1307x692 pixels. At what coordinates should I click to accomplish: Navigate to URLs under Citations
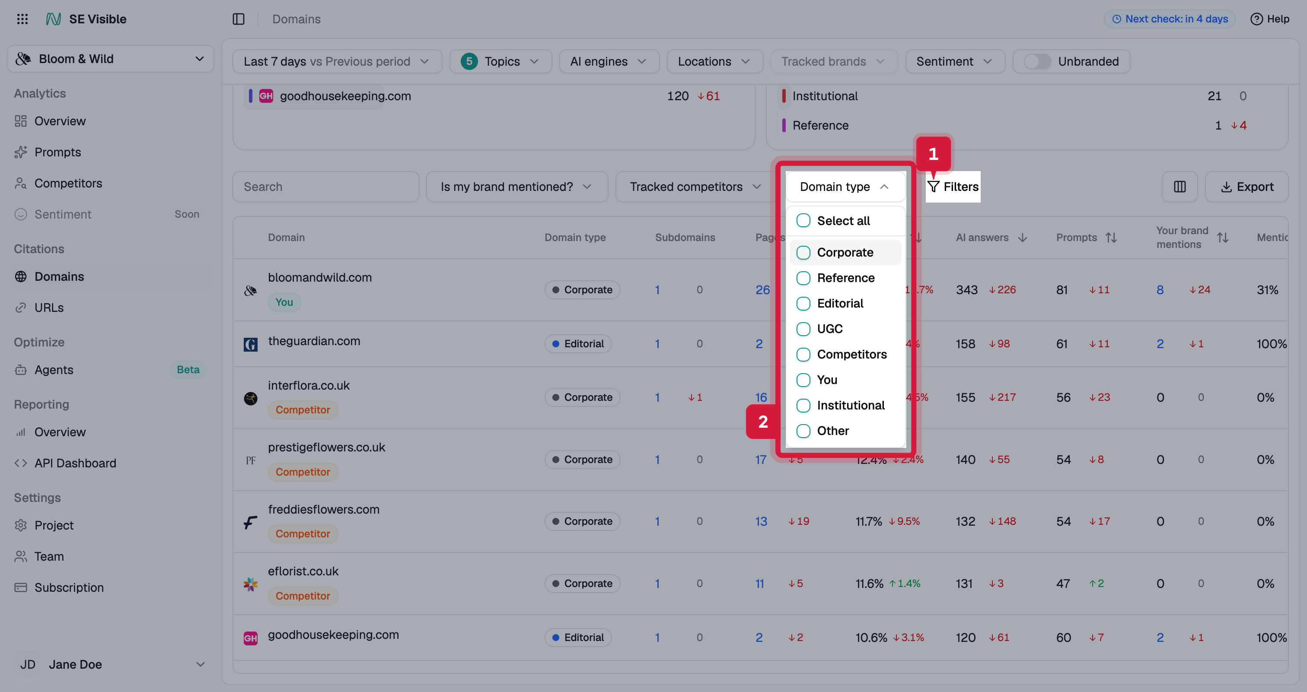coord(49,308)
